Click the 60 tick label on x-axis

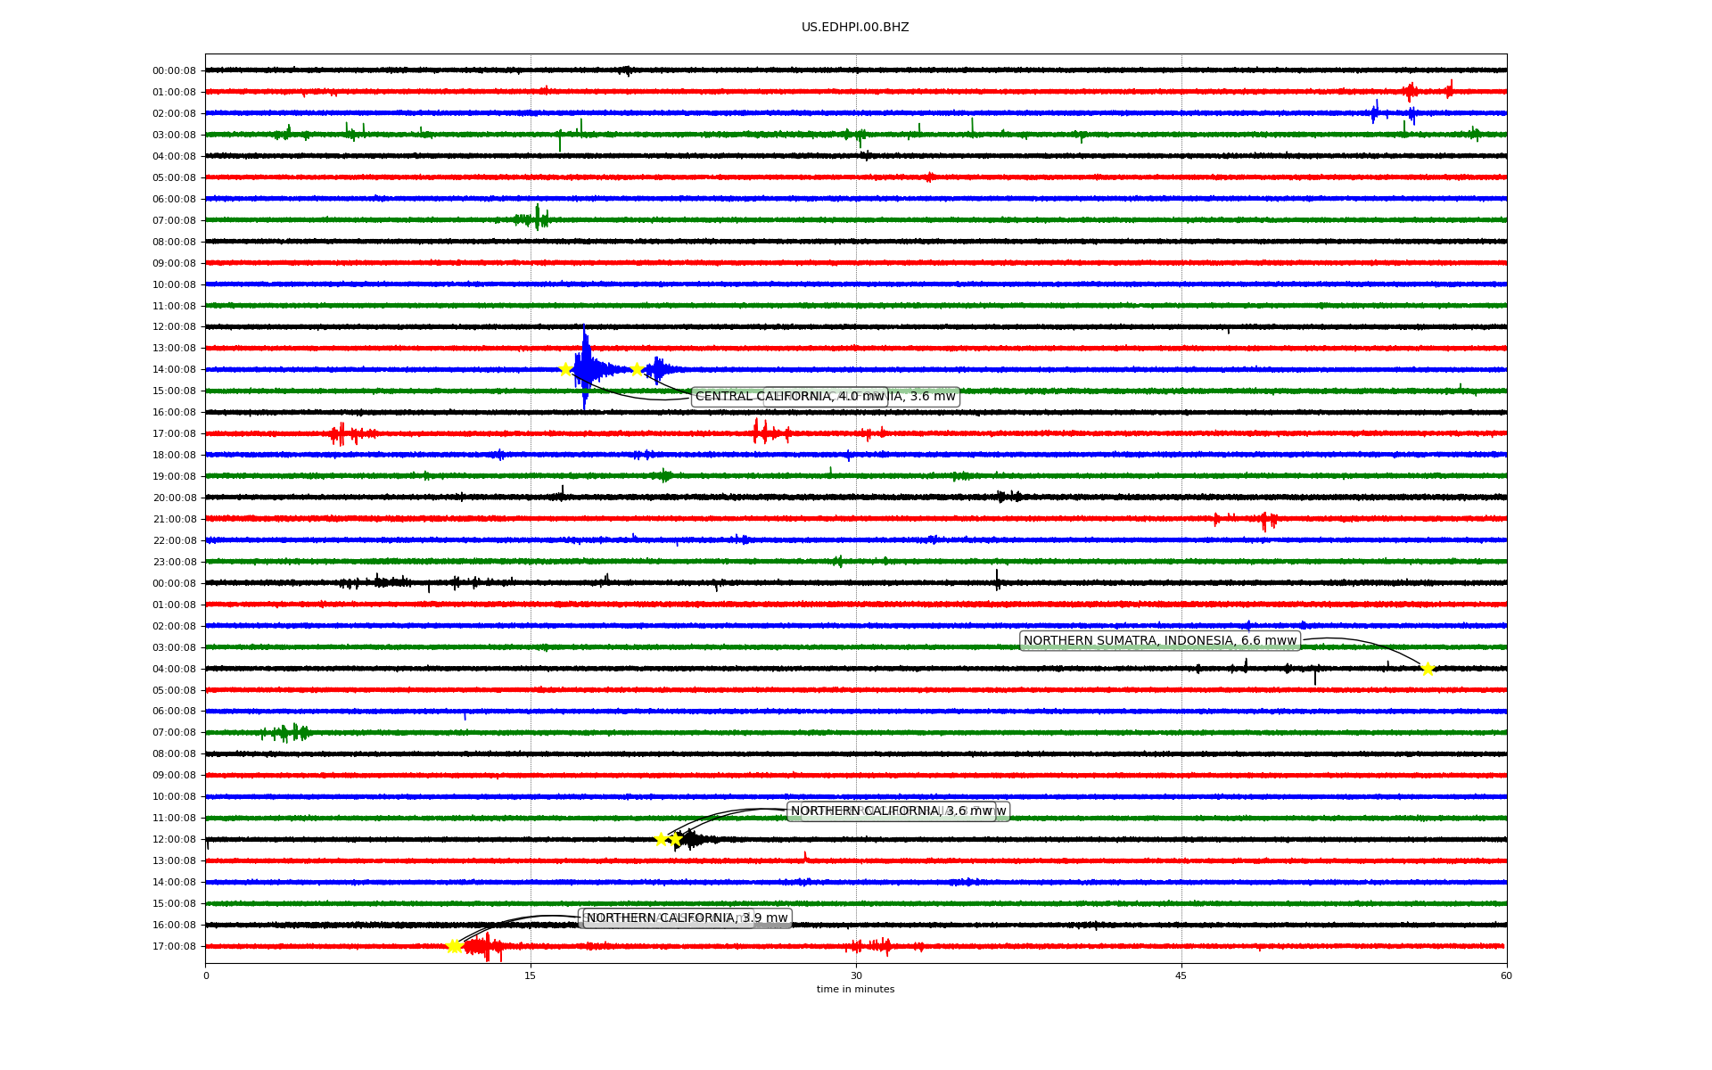point(1506,975)
